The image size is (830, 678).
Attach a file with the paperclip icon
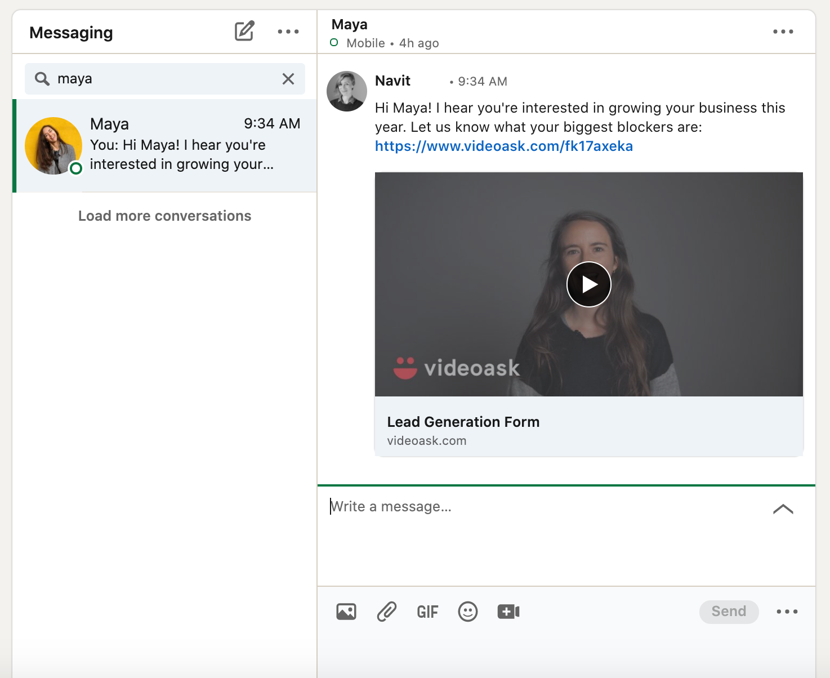(x=387, y=612)
